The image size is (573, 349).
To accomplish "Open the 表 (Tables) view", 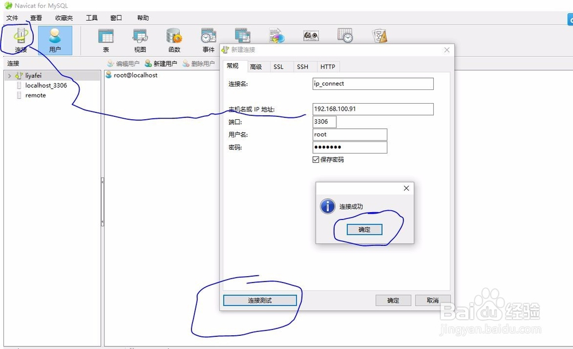I will (105, 39).
